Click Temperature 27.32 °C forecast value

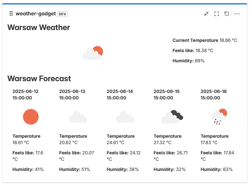[167, 139]
